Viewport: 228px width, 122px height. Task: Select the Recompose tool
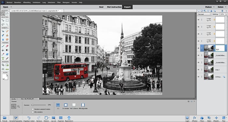click(x=7, y=65)
